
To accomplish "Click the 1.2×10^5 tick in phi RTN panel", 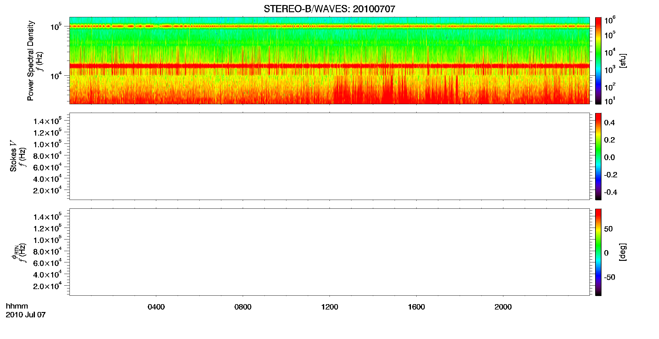I will pyautogui.click(x=47, y=228).
